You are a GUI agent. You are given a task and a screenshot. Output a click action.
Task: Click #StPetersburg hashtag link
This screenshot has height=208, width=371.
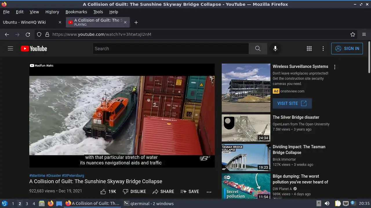(x=73, y=176)
